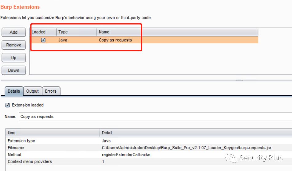Image resolution: width=292 pixels, height=171 pixels.
Task: Click the burp-requests.jar file path
Action: pos(186,148)
